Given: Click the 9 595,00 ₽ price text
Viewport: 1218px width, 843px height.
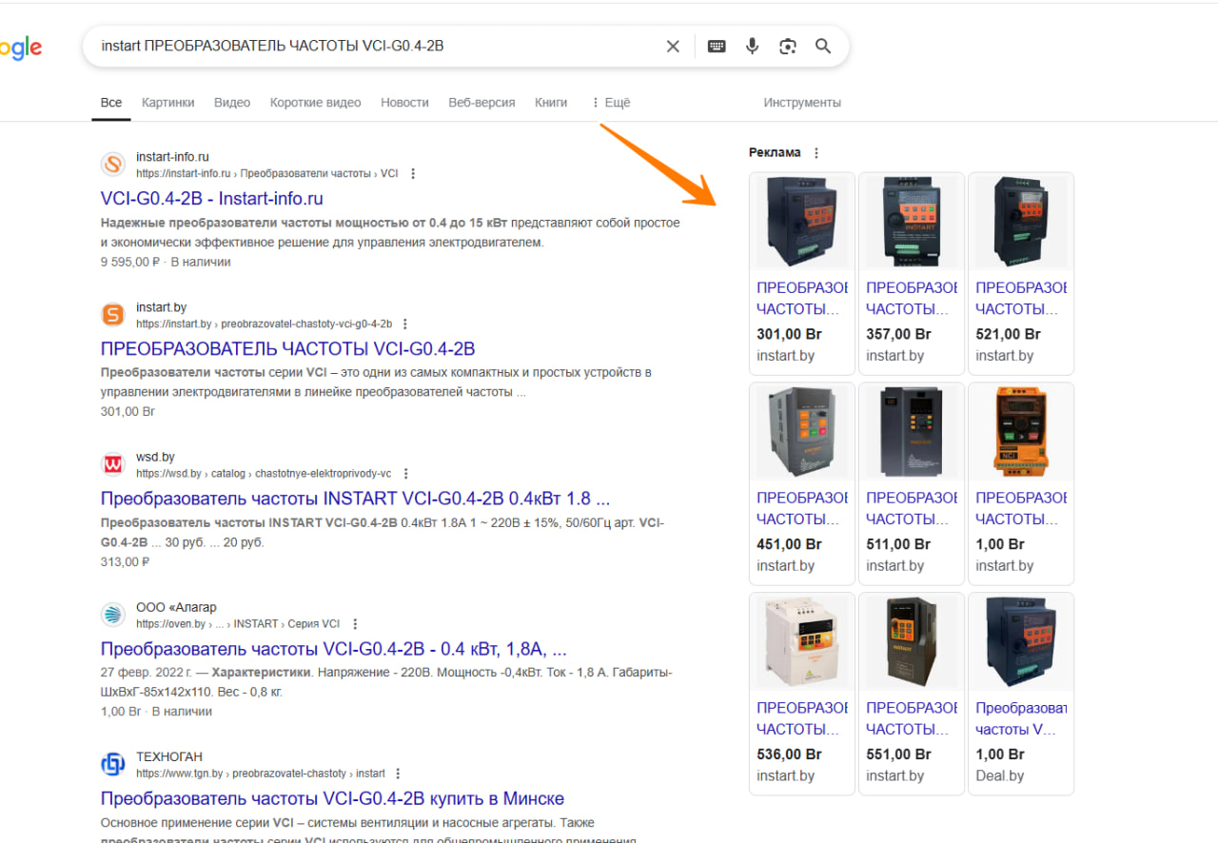Looking at the screenshot, I should point(130,262).
